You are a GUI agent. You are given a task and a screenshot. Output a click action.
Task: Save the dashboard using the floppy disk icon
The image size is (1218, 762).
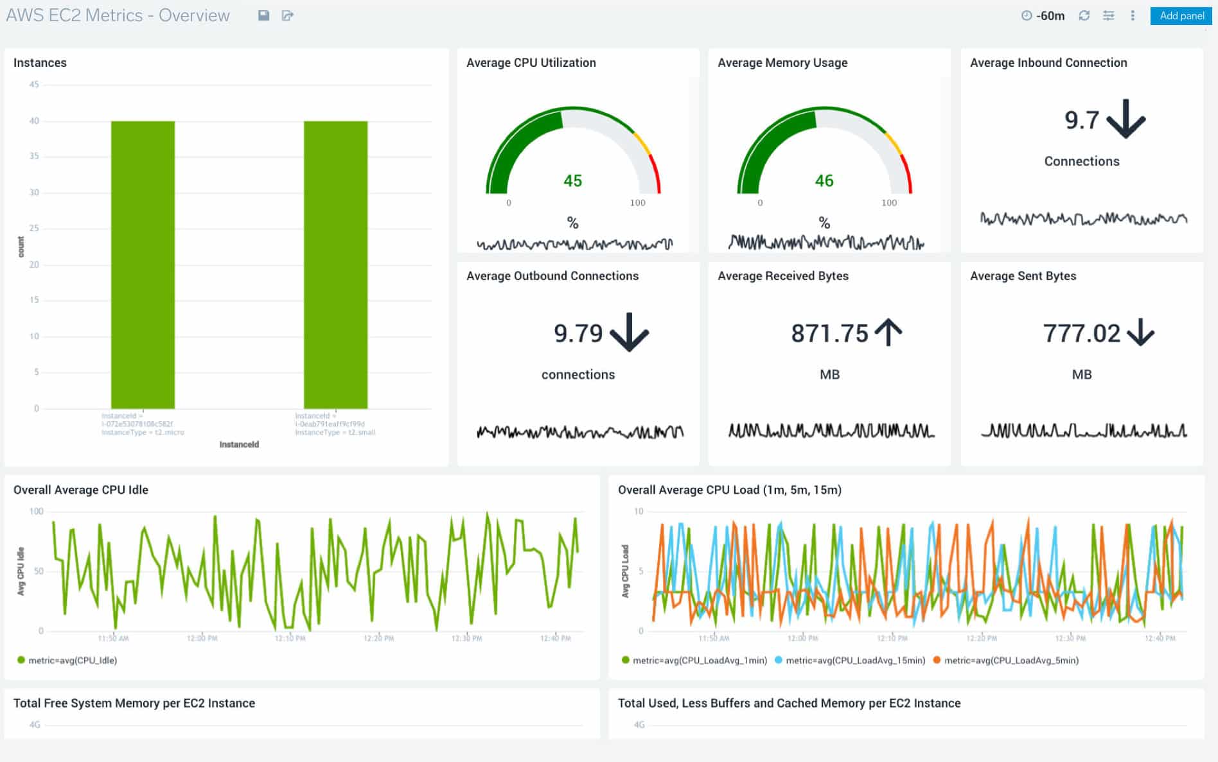[x=263, y=15]
